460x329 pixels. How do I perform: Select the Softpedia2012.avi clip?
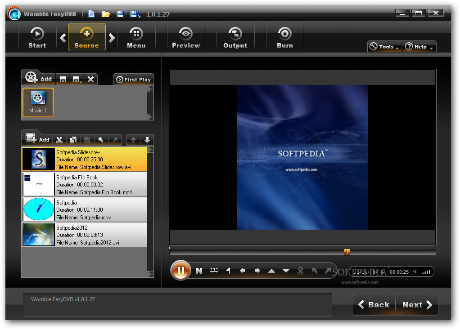[x=85, y=235]
